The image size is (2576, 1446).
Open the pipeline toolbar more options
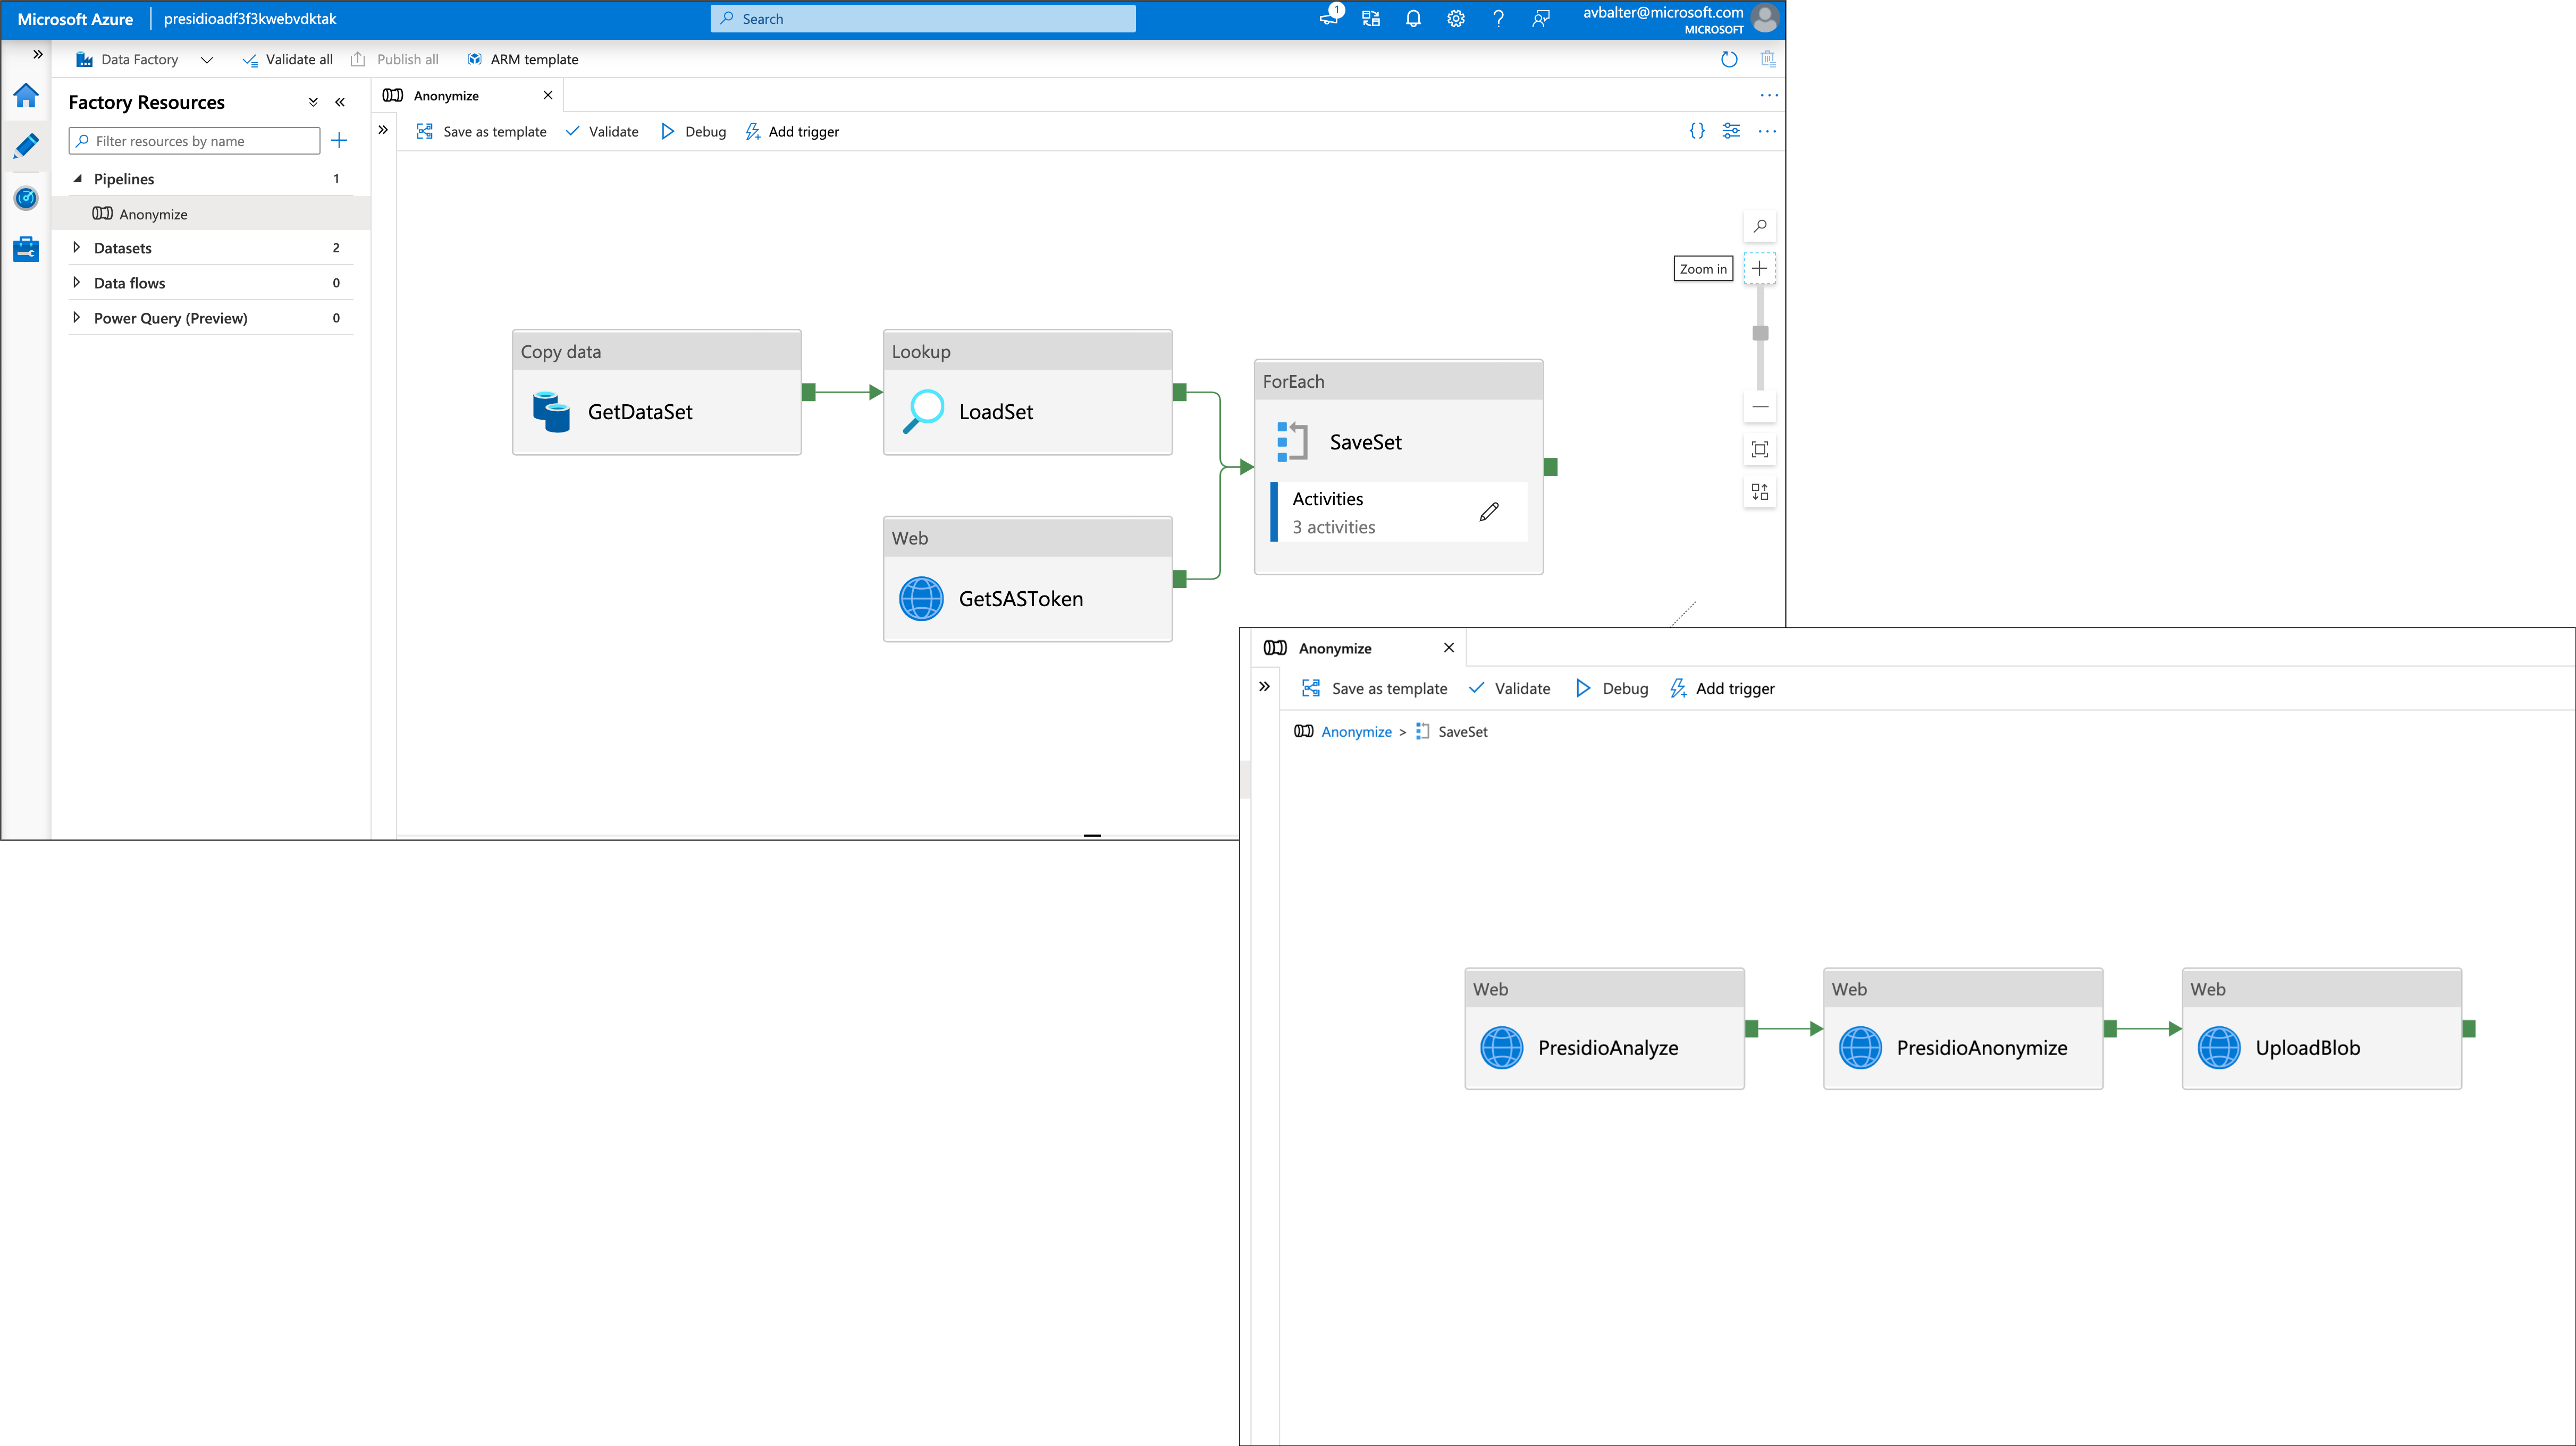(1767, 131)
